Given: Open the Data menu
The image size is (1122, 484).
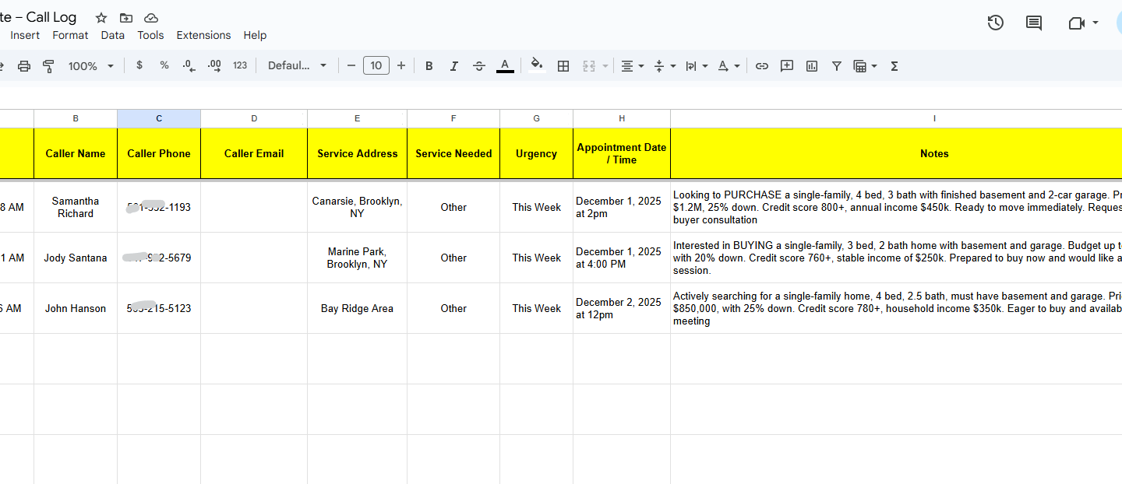Looking at the screenshot, I should click(x=113, y=35).
